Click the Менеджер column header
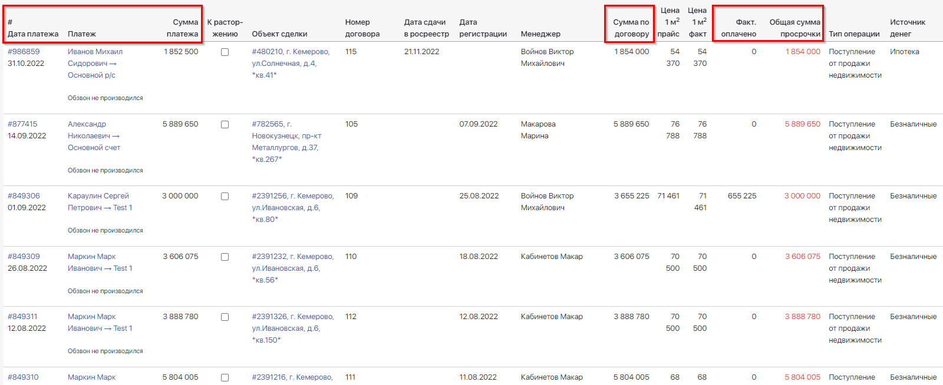 [x=540, y=34]
